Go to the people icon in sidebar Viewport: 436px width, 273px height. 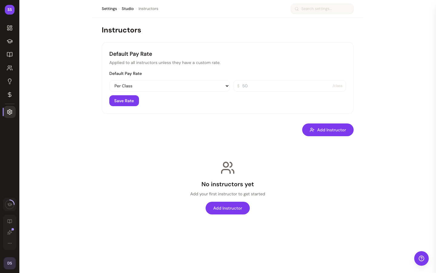pos(10,68)
